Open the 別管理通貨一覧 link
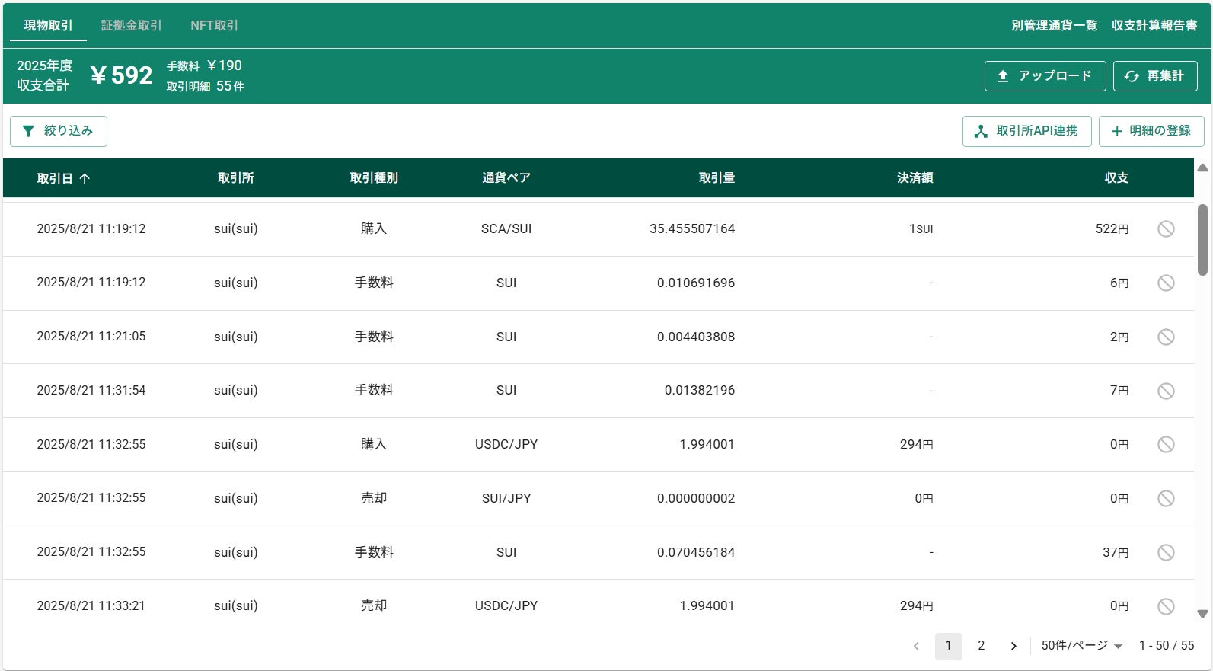The image size is (1213, 671). click(1054, 25)
